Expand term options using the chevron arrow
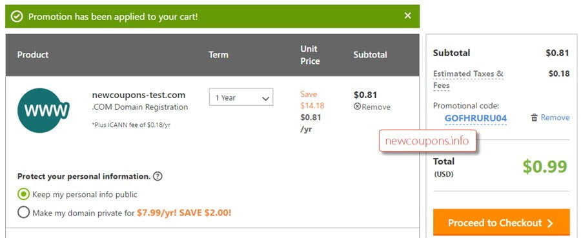The height and width of the screenshot is (238, 581). (x=265, y=99)
